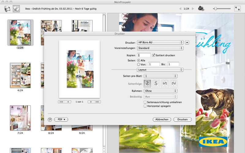This screenshot has width=245, height=153.
Task: Click the '1 von 1' preview counter
Action: [x=79, y=102]
